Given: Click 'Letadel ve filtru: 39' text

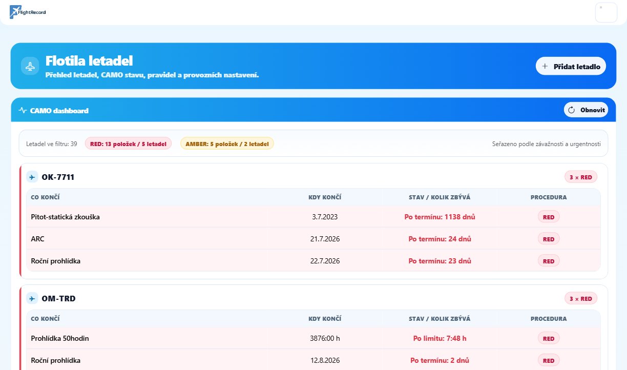Looking at the screenshot, I should tap(52, 143).
